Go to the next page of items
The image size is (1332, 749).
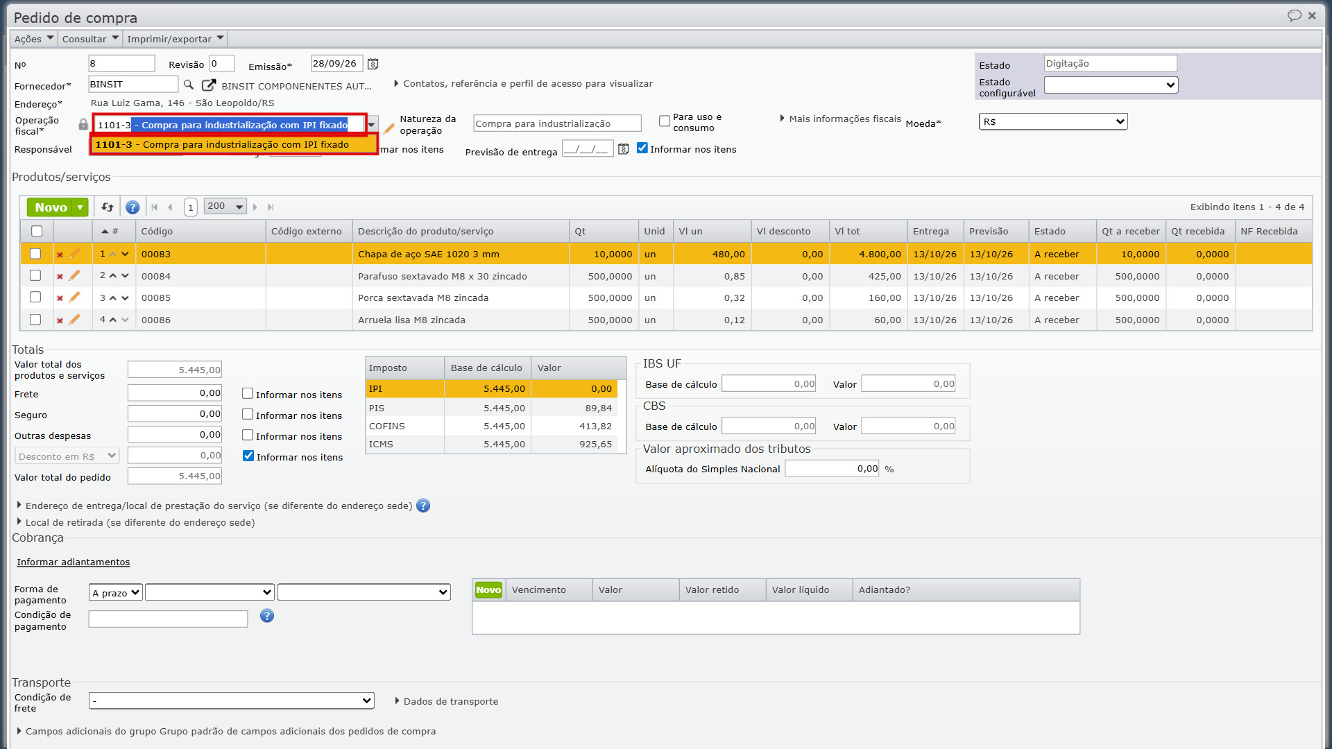coord(255,207)
